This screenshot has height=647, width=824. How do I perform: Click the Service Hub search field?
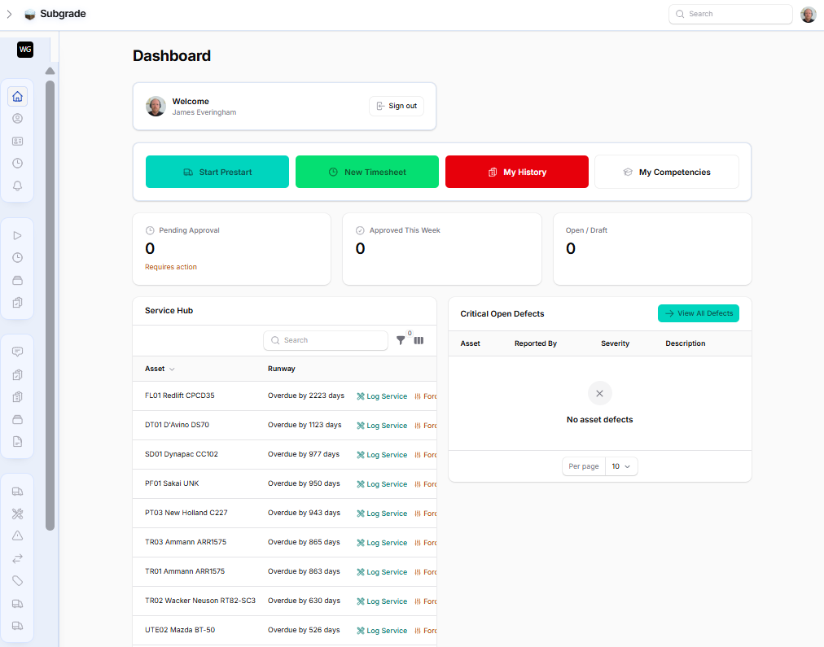tap(326, 340)
